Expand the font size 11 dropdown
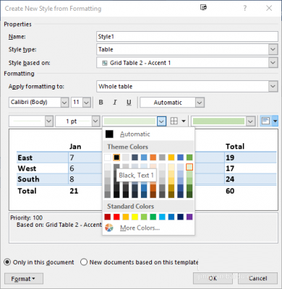Image resolution: width=282 pixels, height=289 pixels. 87,103
